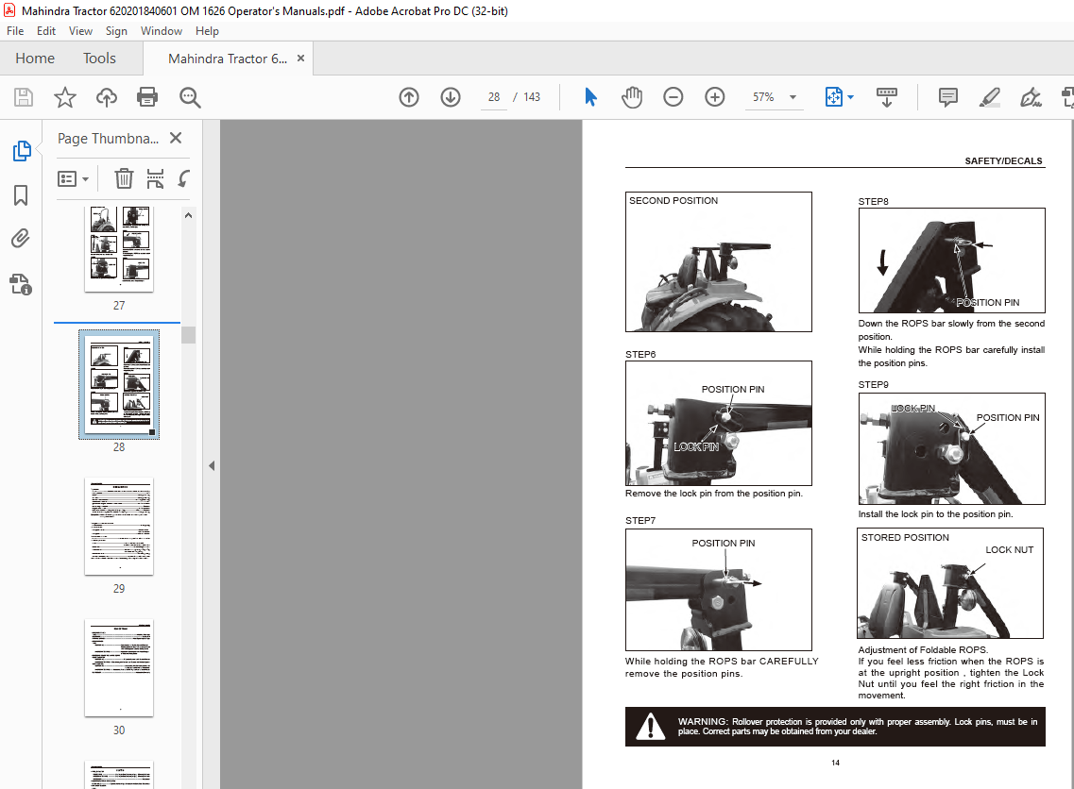Open the Bookmarks sidebar panel

(21, 195)
